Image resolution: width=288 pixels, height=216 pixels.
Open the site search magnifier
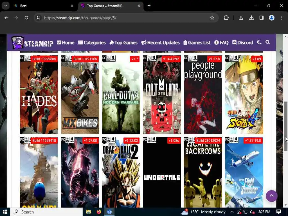(x=268, y=42)
